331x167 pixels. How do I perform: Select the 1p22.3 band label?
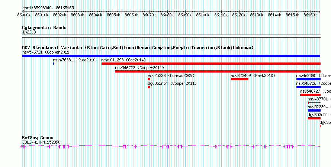coord(29,32)
